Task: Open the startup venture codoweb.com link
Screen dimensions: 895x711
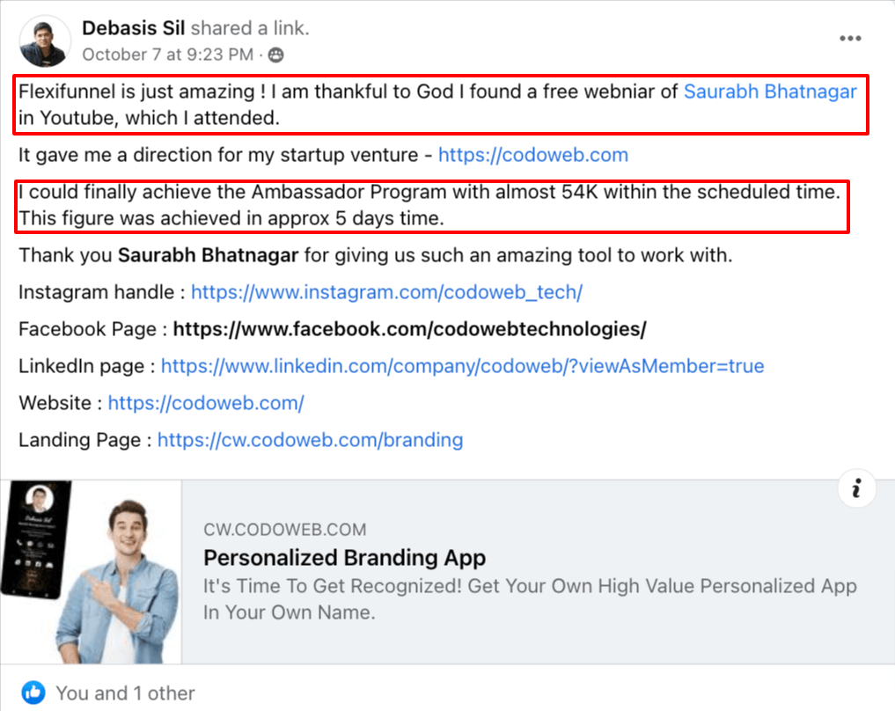Action: click(532, 156)
